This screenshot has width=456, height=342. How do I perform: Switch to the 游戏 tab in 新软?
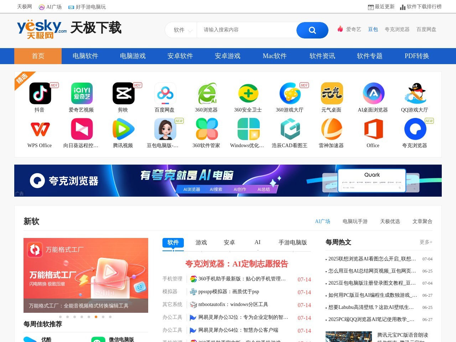point(201,242)
